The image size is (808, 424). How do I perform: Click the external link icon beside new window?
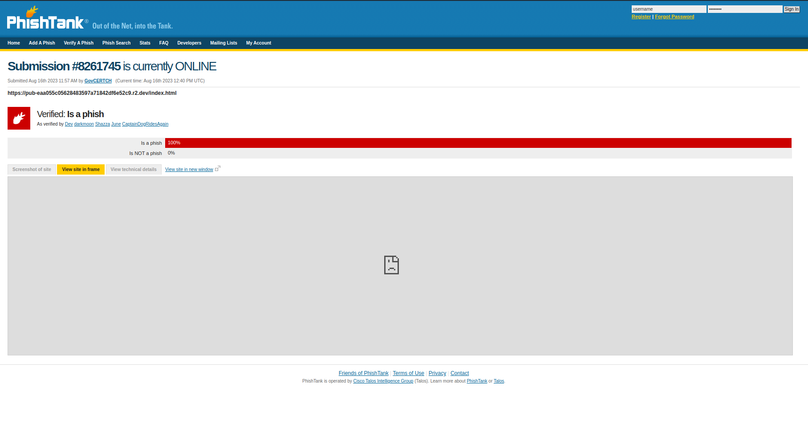pyautogui.click(x=218, y=169)
